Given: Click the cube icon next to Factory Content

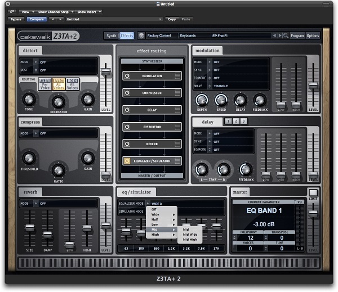Looking at the screenshot, I should (141, 35).
